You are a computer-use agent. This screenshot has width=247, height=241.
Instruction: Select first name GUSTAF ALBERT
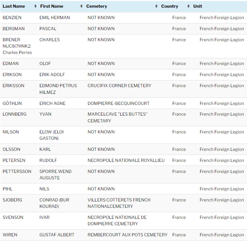coord(57,235)
